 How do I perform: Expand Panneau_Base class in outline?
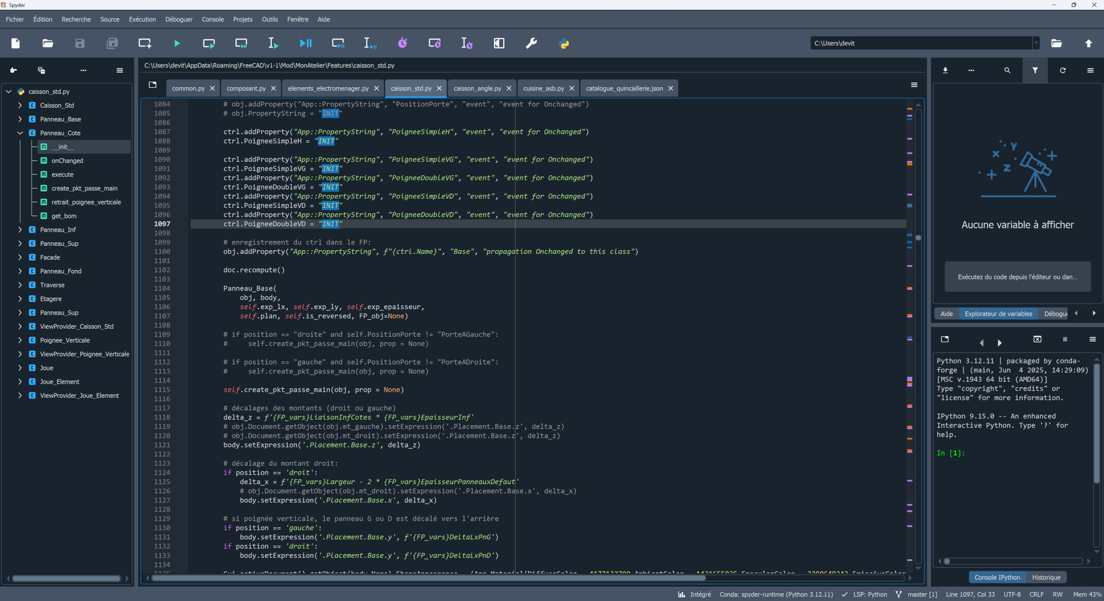[20, 119]
